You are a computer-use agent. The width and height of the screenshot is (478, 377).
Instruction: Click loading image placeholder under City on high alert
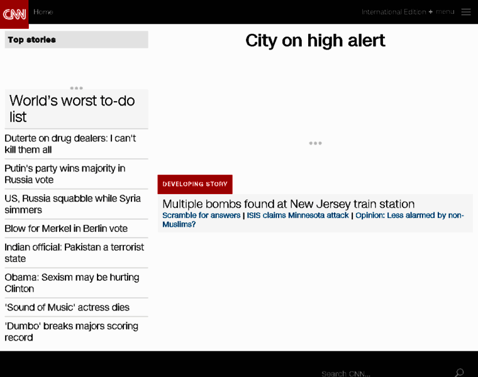(x=315, y=143)
